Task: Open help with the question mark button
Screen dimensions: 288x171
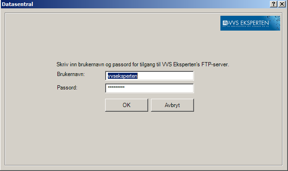Action: (274, 4)
